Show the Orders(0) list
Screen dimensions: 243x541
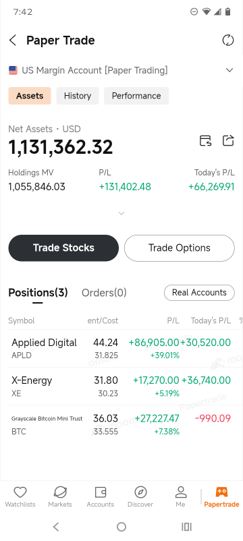pos(104,293)
